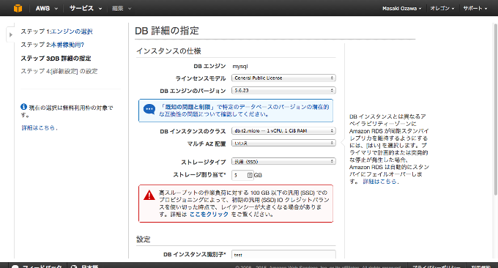Select ステップ 3 DB 詳細の指定

click(x=56, y=59)
